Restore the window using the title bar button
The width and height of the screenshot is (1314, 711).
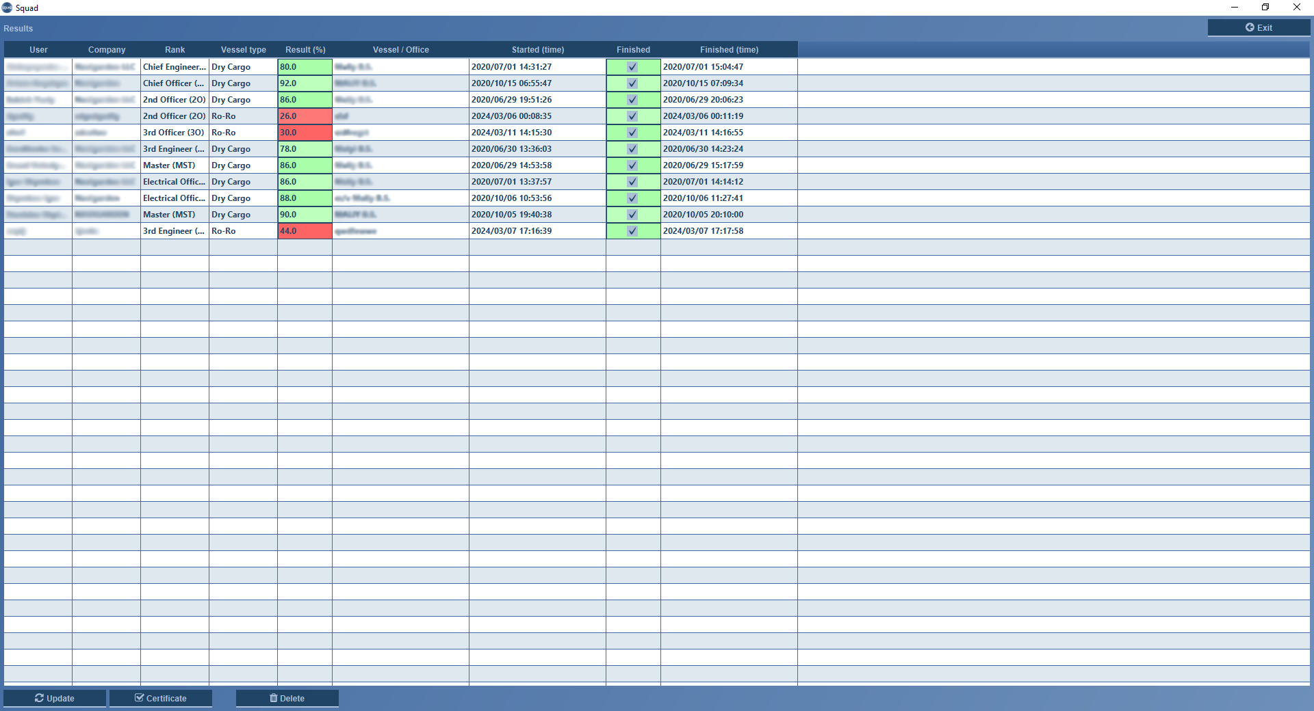(x=1265, y=8)
